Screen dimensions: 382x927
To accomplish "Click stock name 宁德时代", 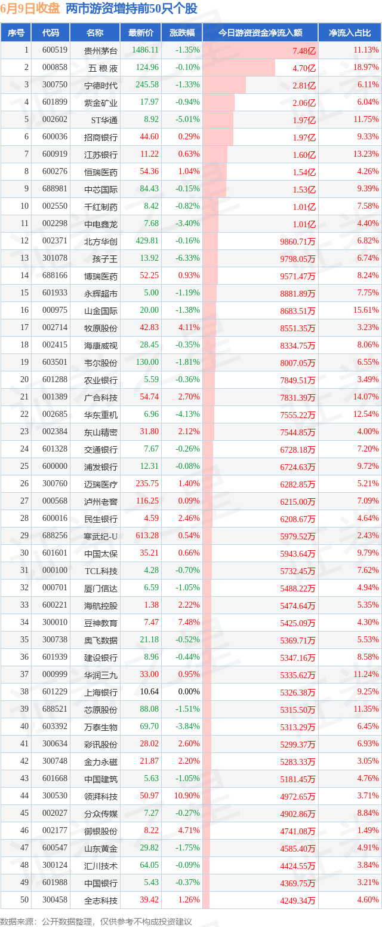I will [x=101, y=86].
